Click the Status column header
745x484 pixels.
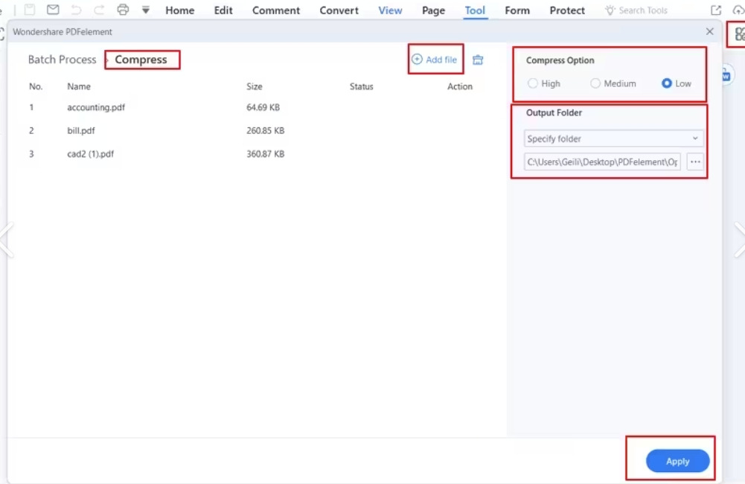[361, 86]
